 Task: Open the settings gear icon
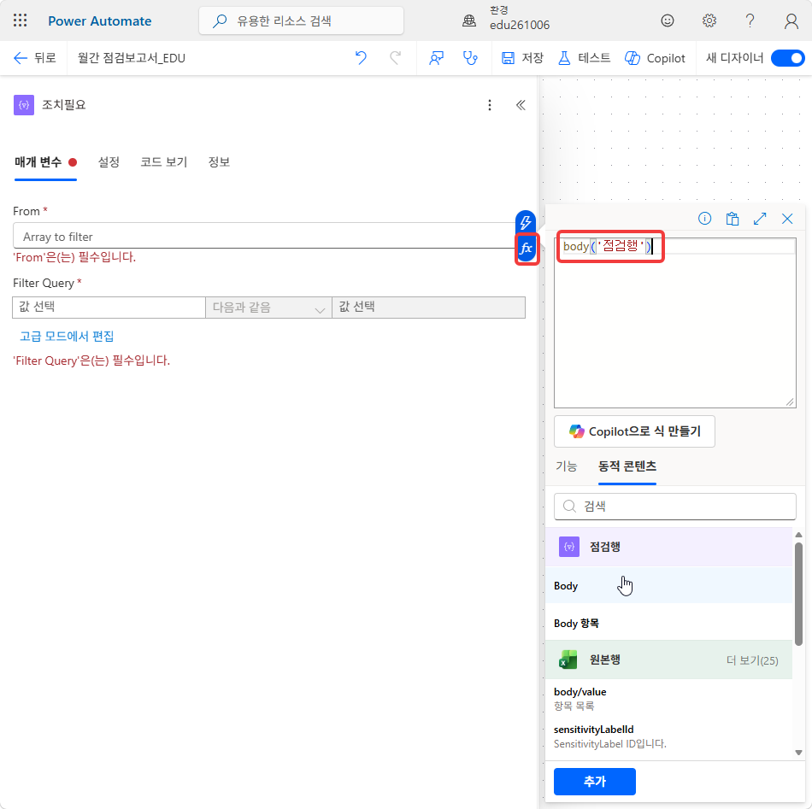pos(709,21)
